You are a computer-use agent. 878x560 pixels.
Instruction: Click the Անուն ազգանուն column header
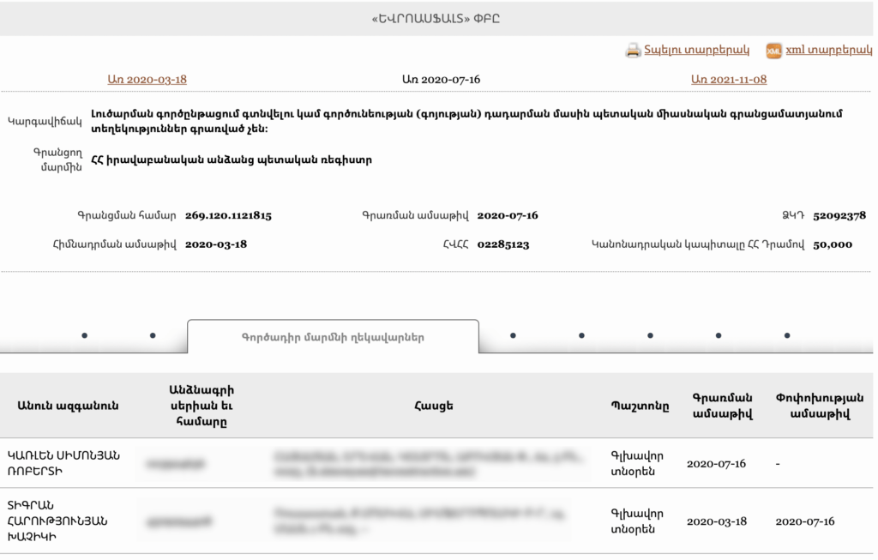(x=68, y=406)
